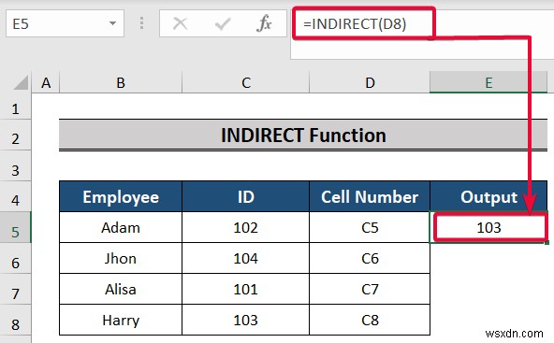Select the cell containing C8
Image resolution: width=554 pixels, height=343 pixels.
pos(370,320)
